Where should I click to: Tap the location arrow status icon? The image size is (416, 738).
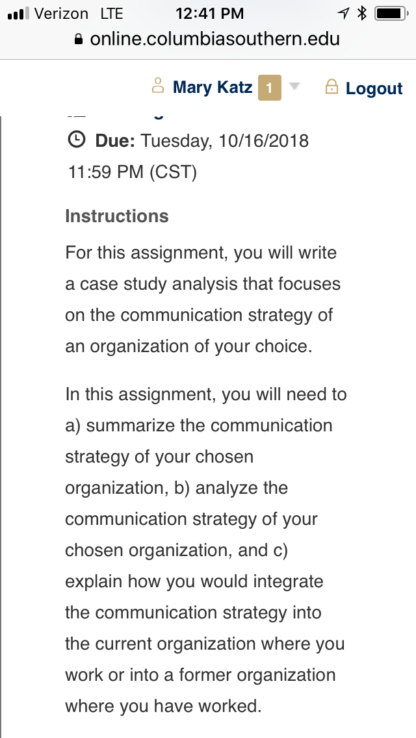[343, 13]
